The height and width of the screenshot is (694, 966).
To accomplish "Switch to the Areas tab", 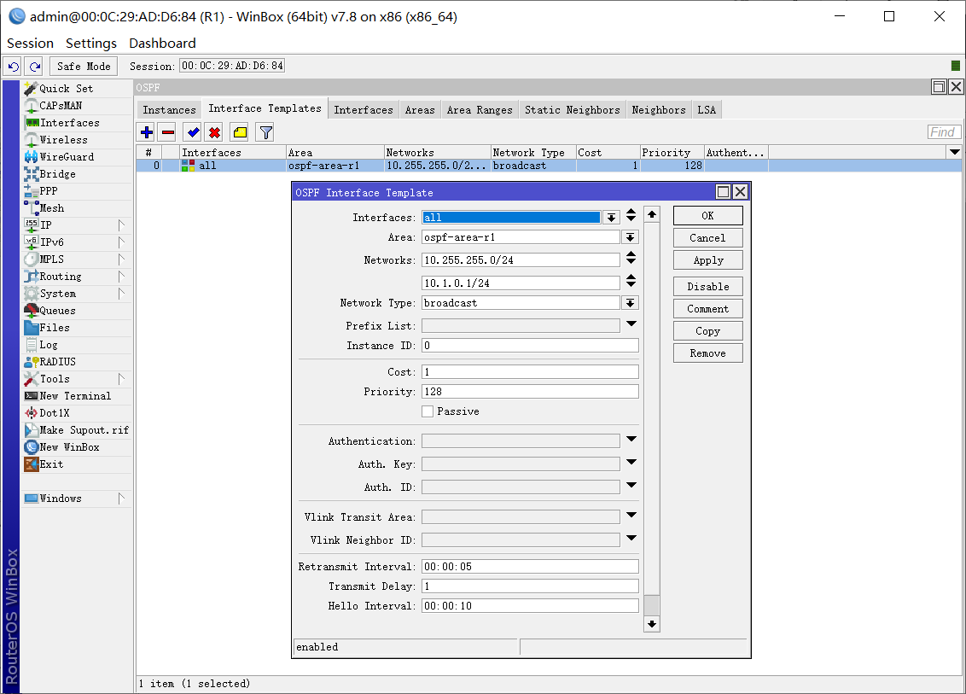I will pos(420,110).
